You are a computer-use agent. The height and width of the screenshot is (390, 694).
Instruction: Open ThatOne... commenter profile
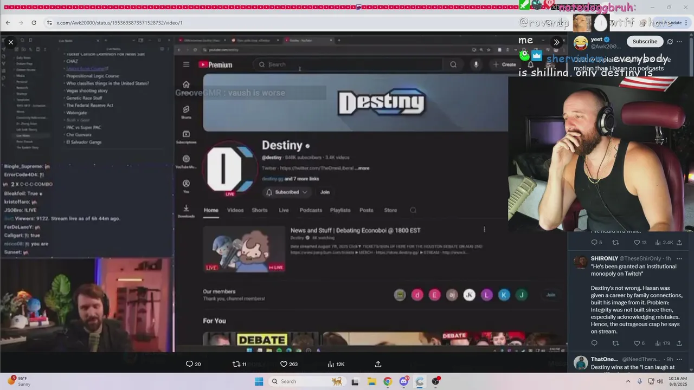coord(604,359)
